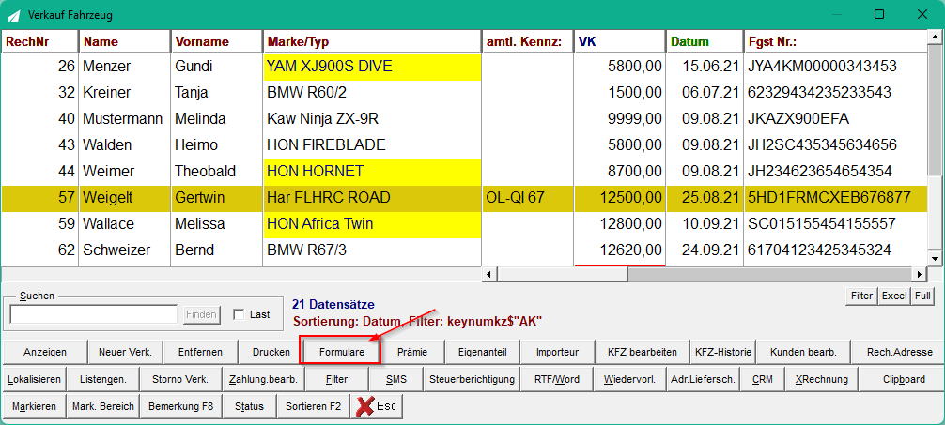Click the Wiedervorl. button

[630, 380]
